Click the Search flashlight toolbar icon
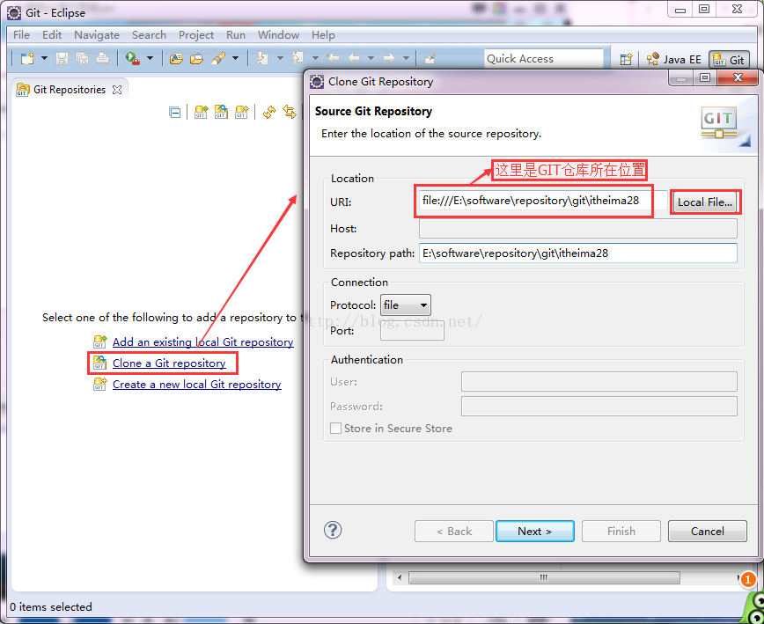This screenshot has width=764, height=624. [218, 58]
